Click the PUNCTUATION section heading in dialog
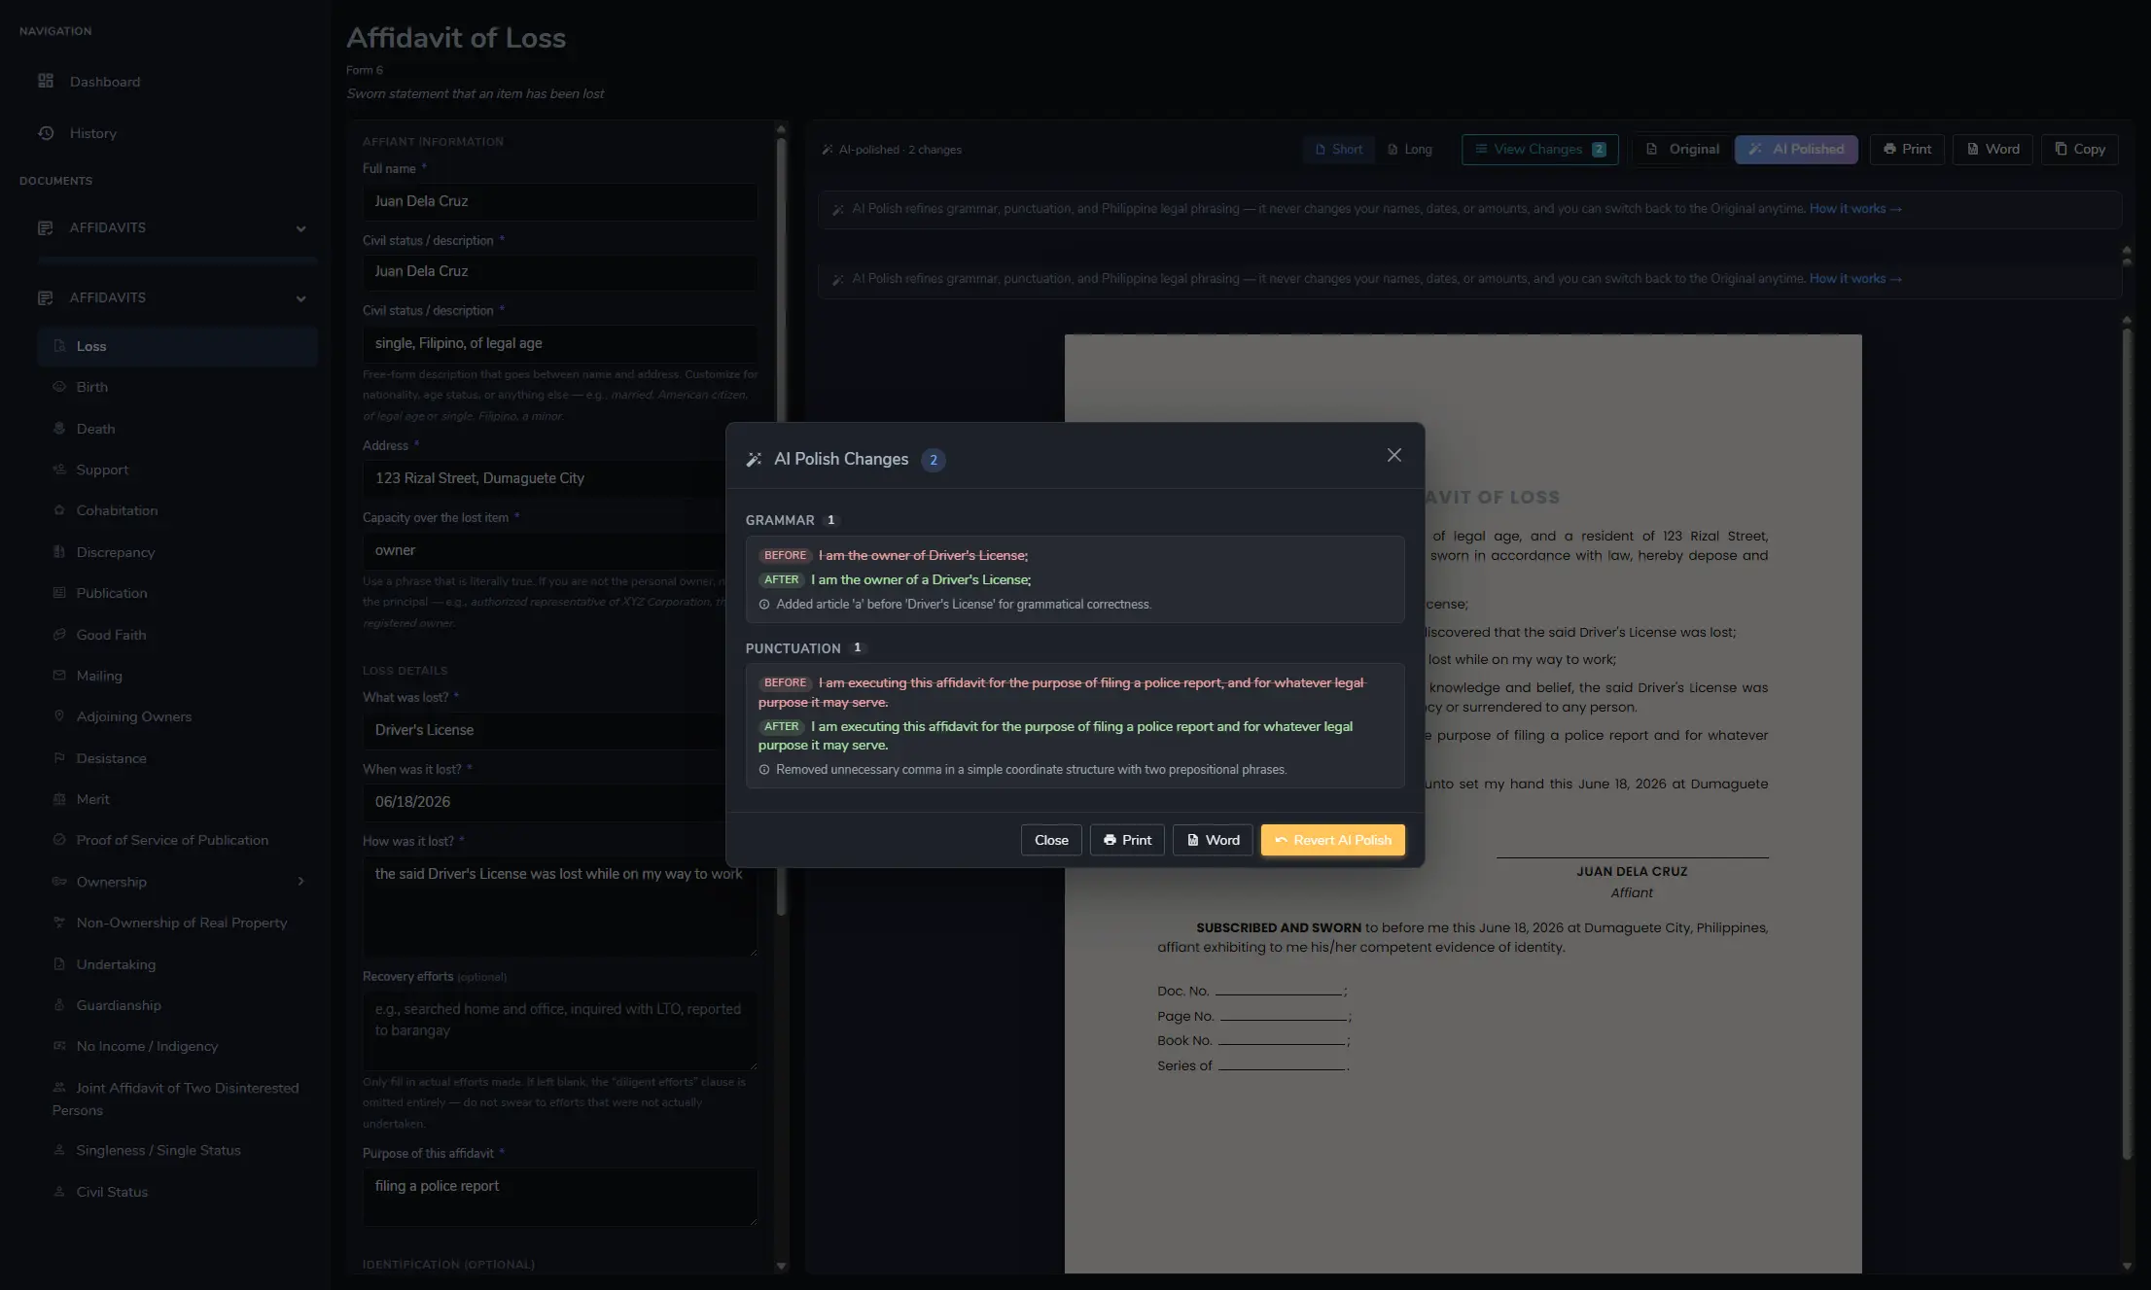This screenshot has width=2151, height=1290. tap(793, 648)
